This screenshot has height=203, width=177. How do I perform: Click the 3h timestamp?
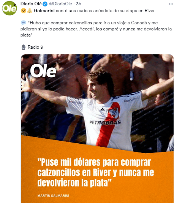point(79,4)
